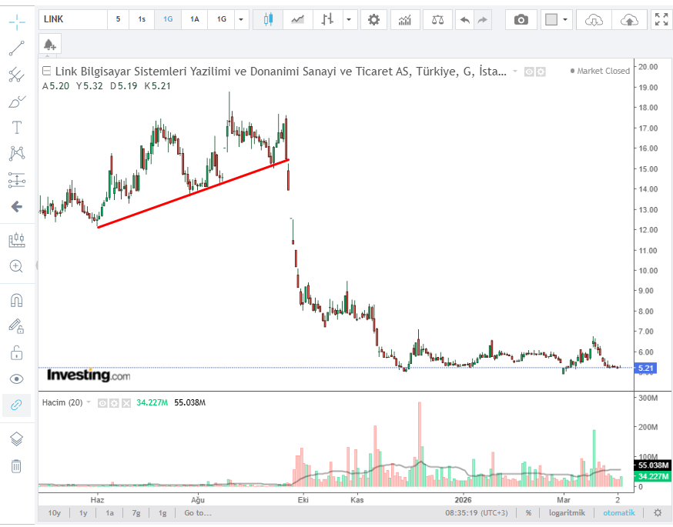Toggle the otomatik auto scale
Screen dimensions: 673x527
(619, 513)
